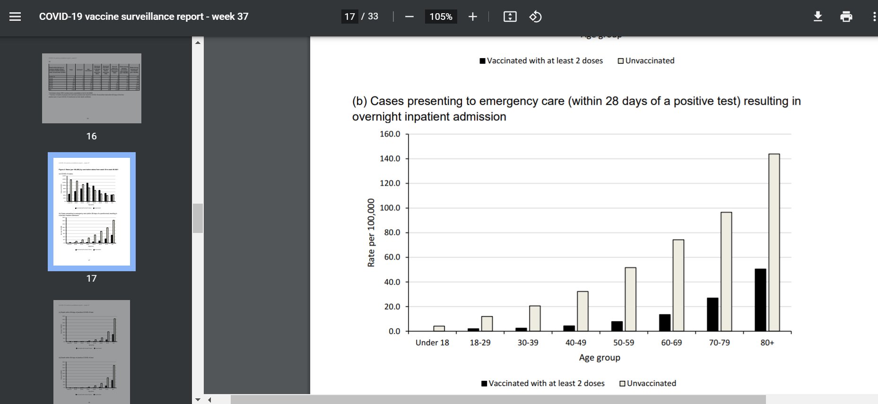The image size is (878, 404).
Task: Click total page count 33
Action: coord(373,17)
